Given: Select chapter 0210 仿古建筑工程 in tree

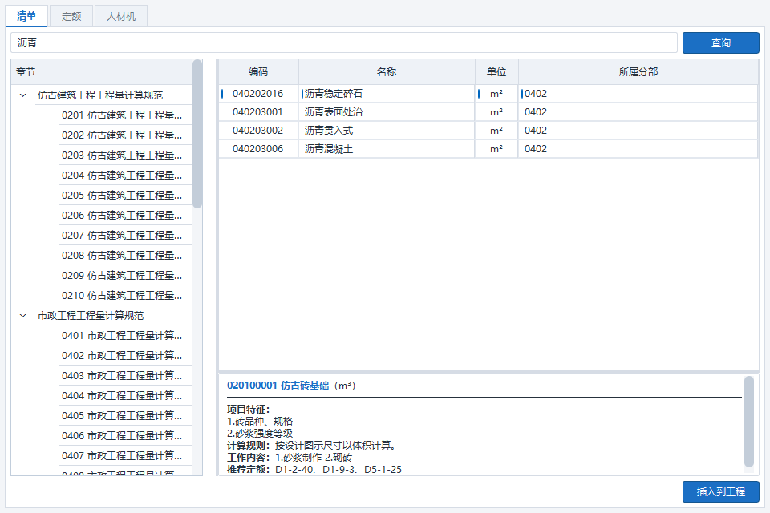Looking at the screenshot, I should point(122,296).
